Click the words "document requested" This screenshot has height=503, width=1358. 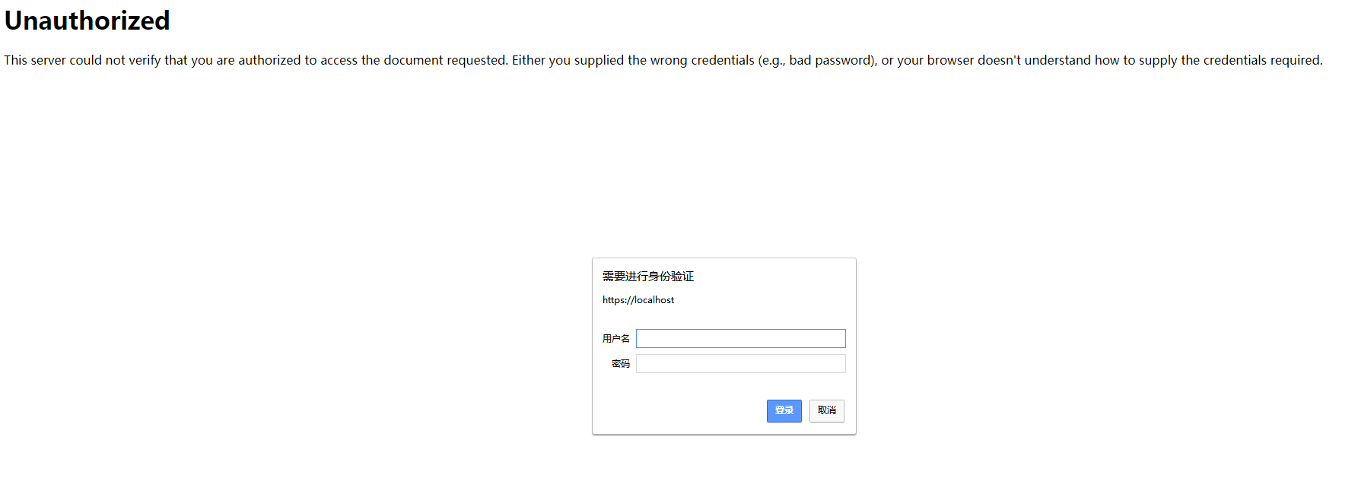(445, 60)
